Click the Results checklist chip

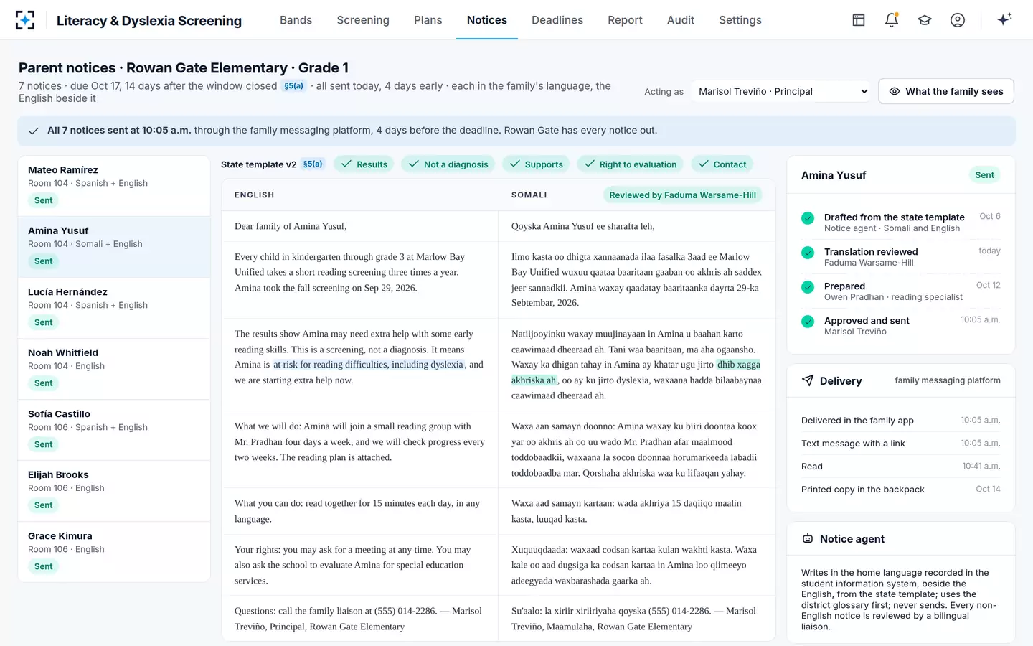pos(364,164)
